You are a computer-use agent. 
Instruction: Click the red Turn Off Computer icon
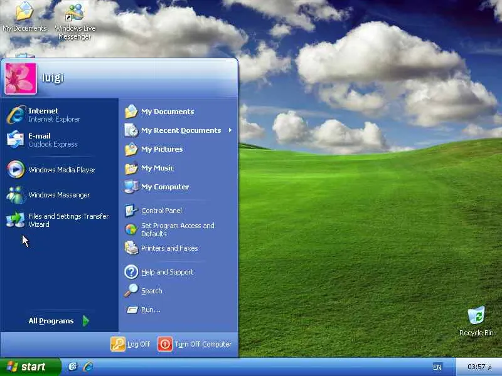coord(165,344)
